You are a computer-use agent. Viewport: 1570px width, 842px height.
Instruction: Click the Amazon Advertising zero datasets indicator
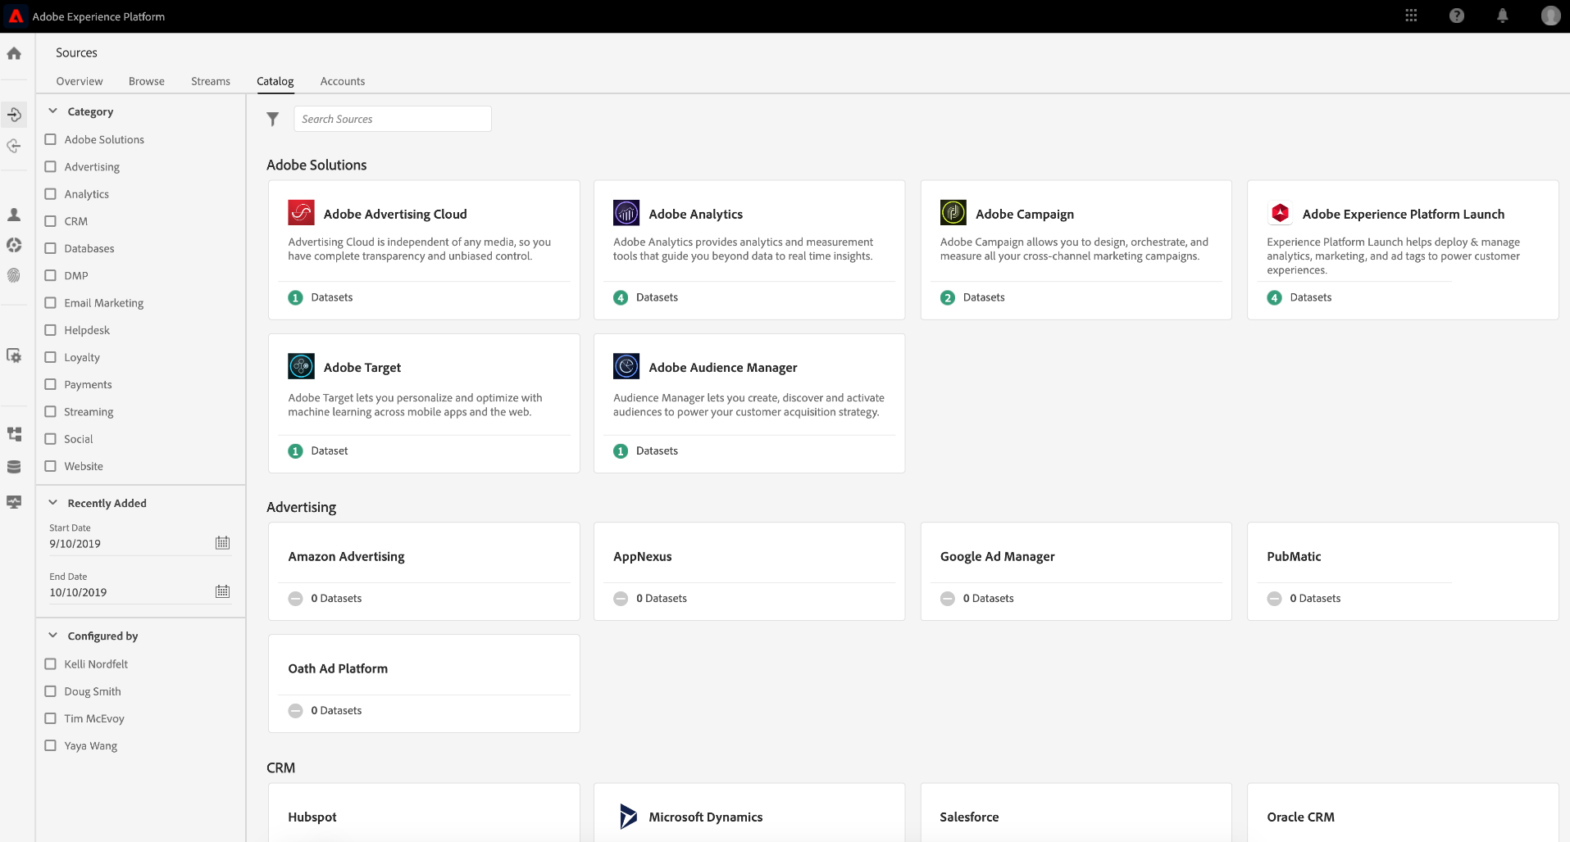click(295, 599)
